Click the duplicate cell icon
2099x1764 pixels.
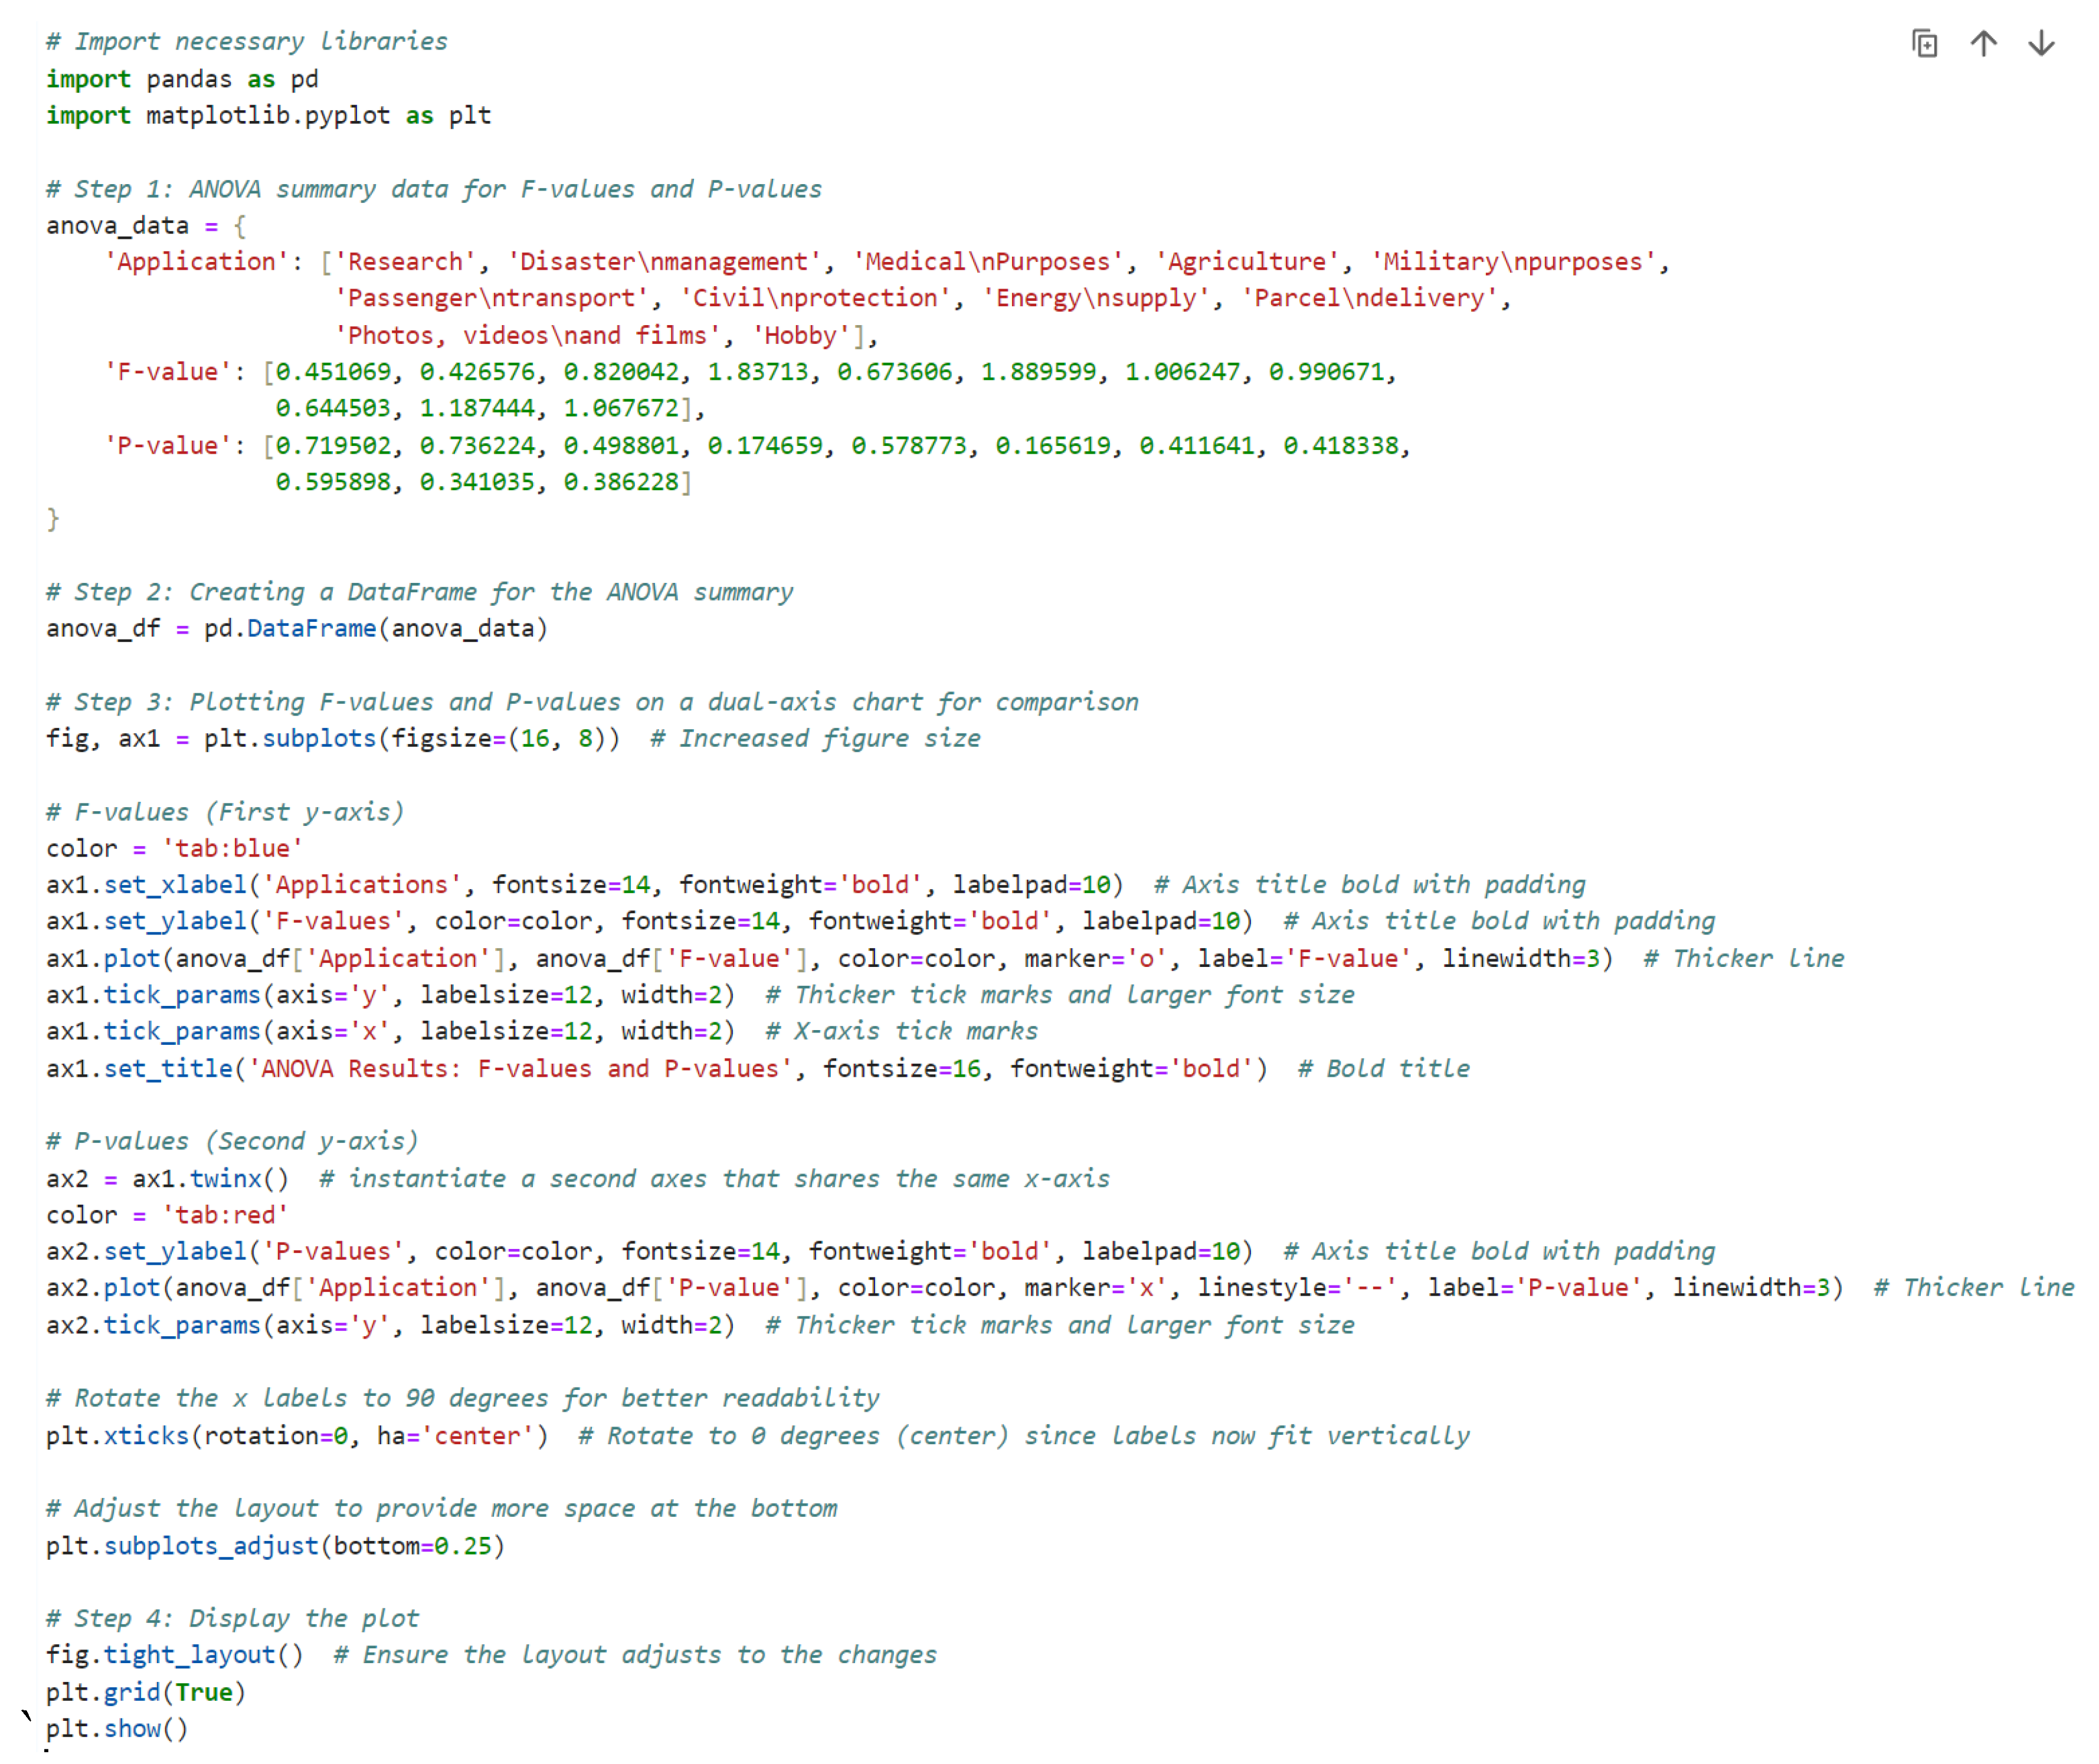(1924, 44)
